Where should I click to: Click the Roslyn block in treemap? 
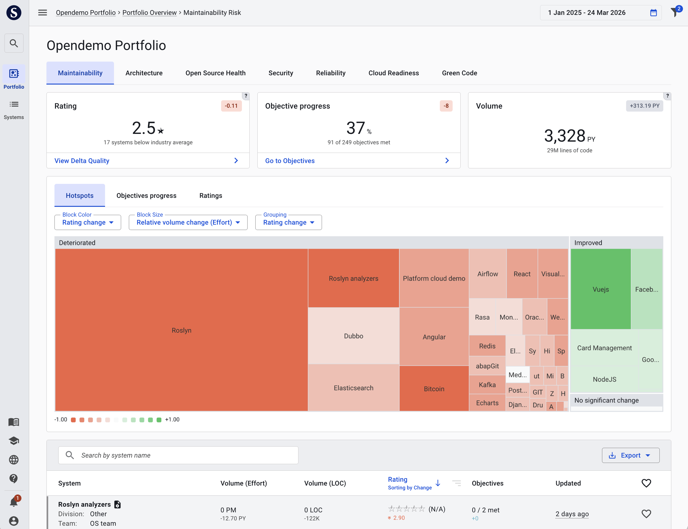point(181,330)
